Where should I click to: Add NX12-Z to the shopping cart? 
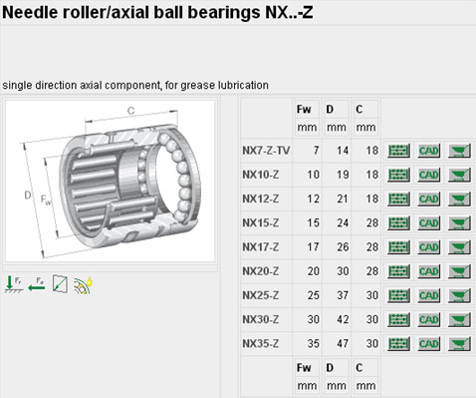(459, 199)
